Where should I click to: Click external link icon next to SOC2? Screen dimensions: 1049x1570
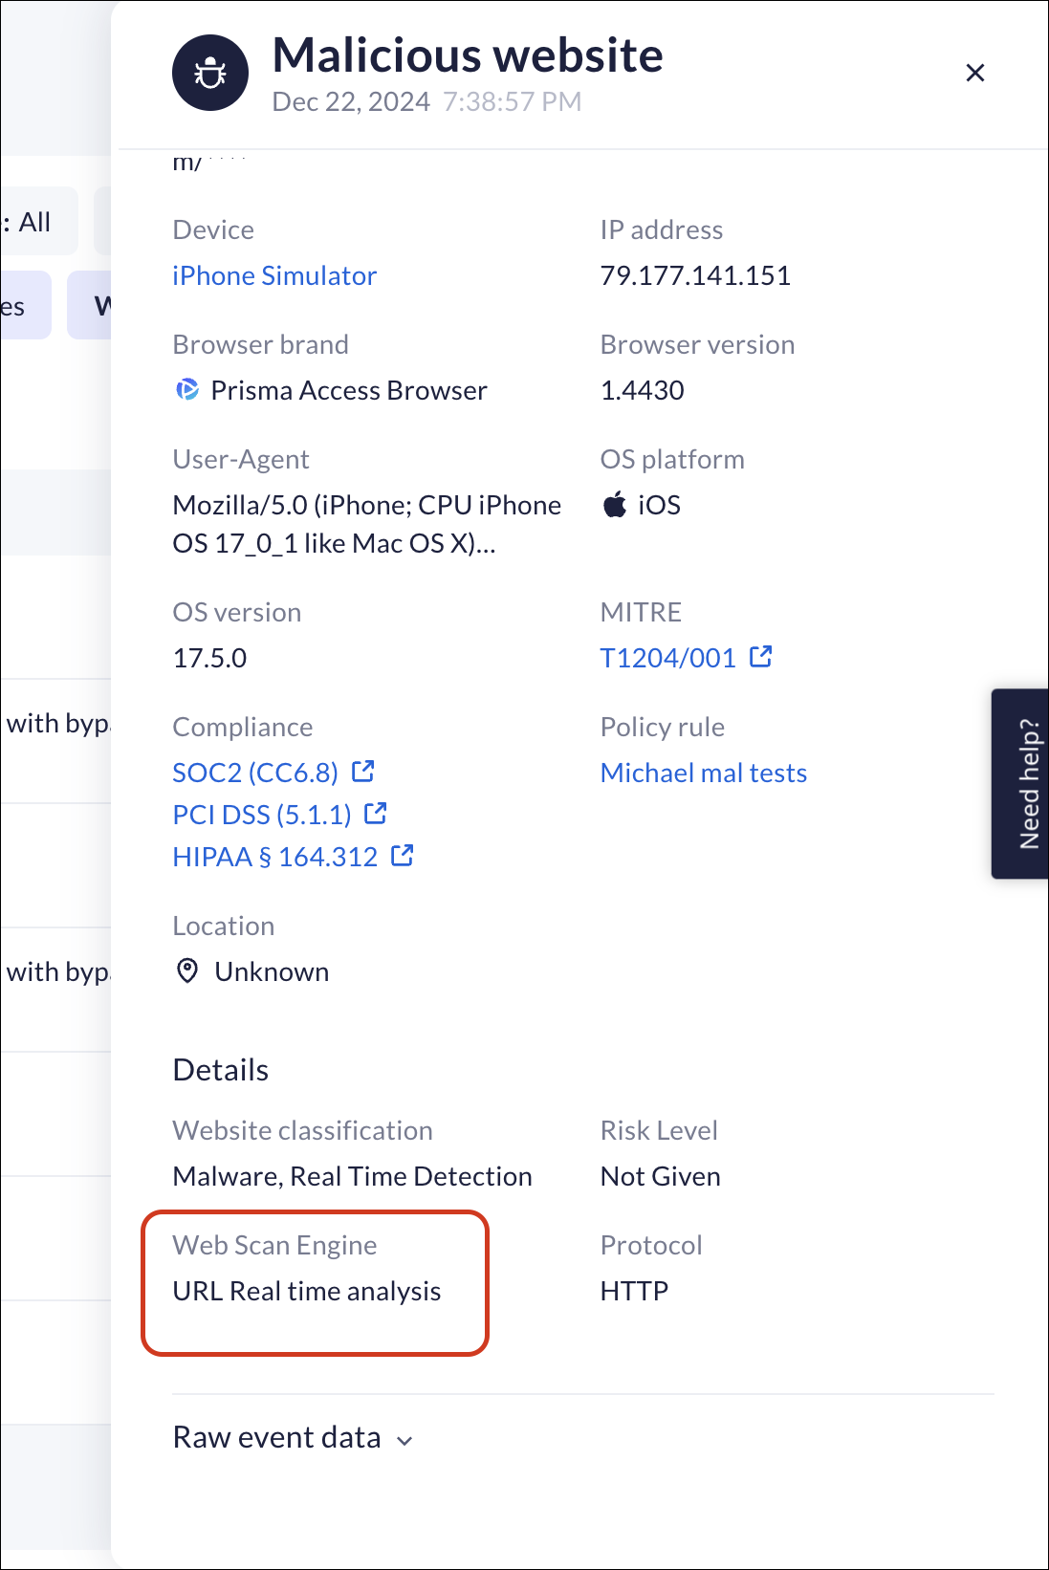[x=363, y=771]
